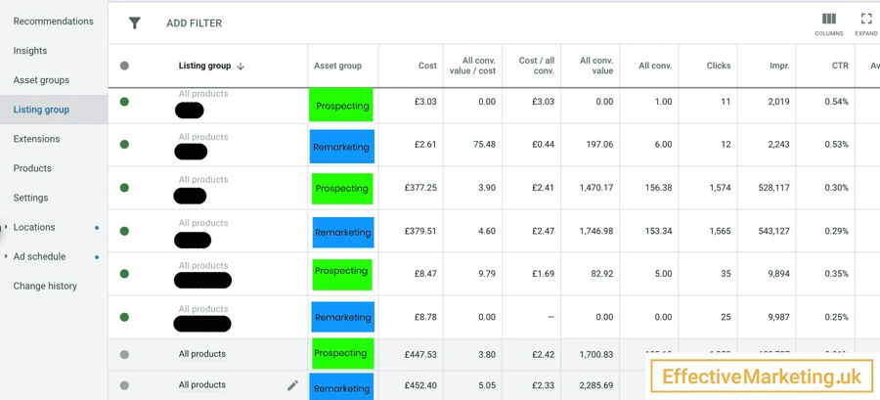Go to Asset groups section

[x=41, y=80]
